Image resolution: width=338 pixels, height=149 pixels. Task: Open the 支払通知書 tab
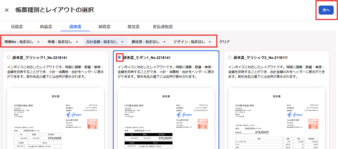[163, 27]
